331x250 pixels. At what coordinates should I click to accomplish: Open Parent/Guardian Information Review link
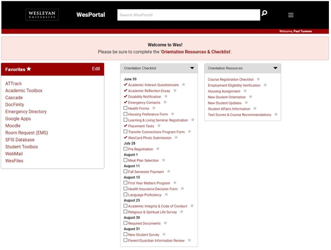click(x=156, y=240)
